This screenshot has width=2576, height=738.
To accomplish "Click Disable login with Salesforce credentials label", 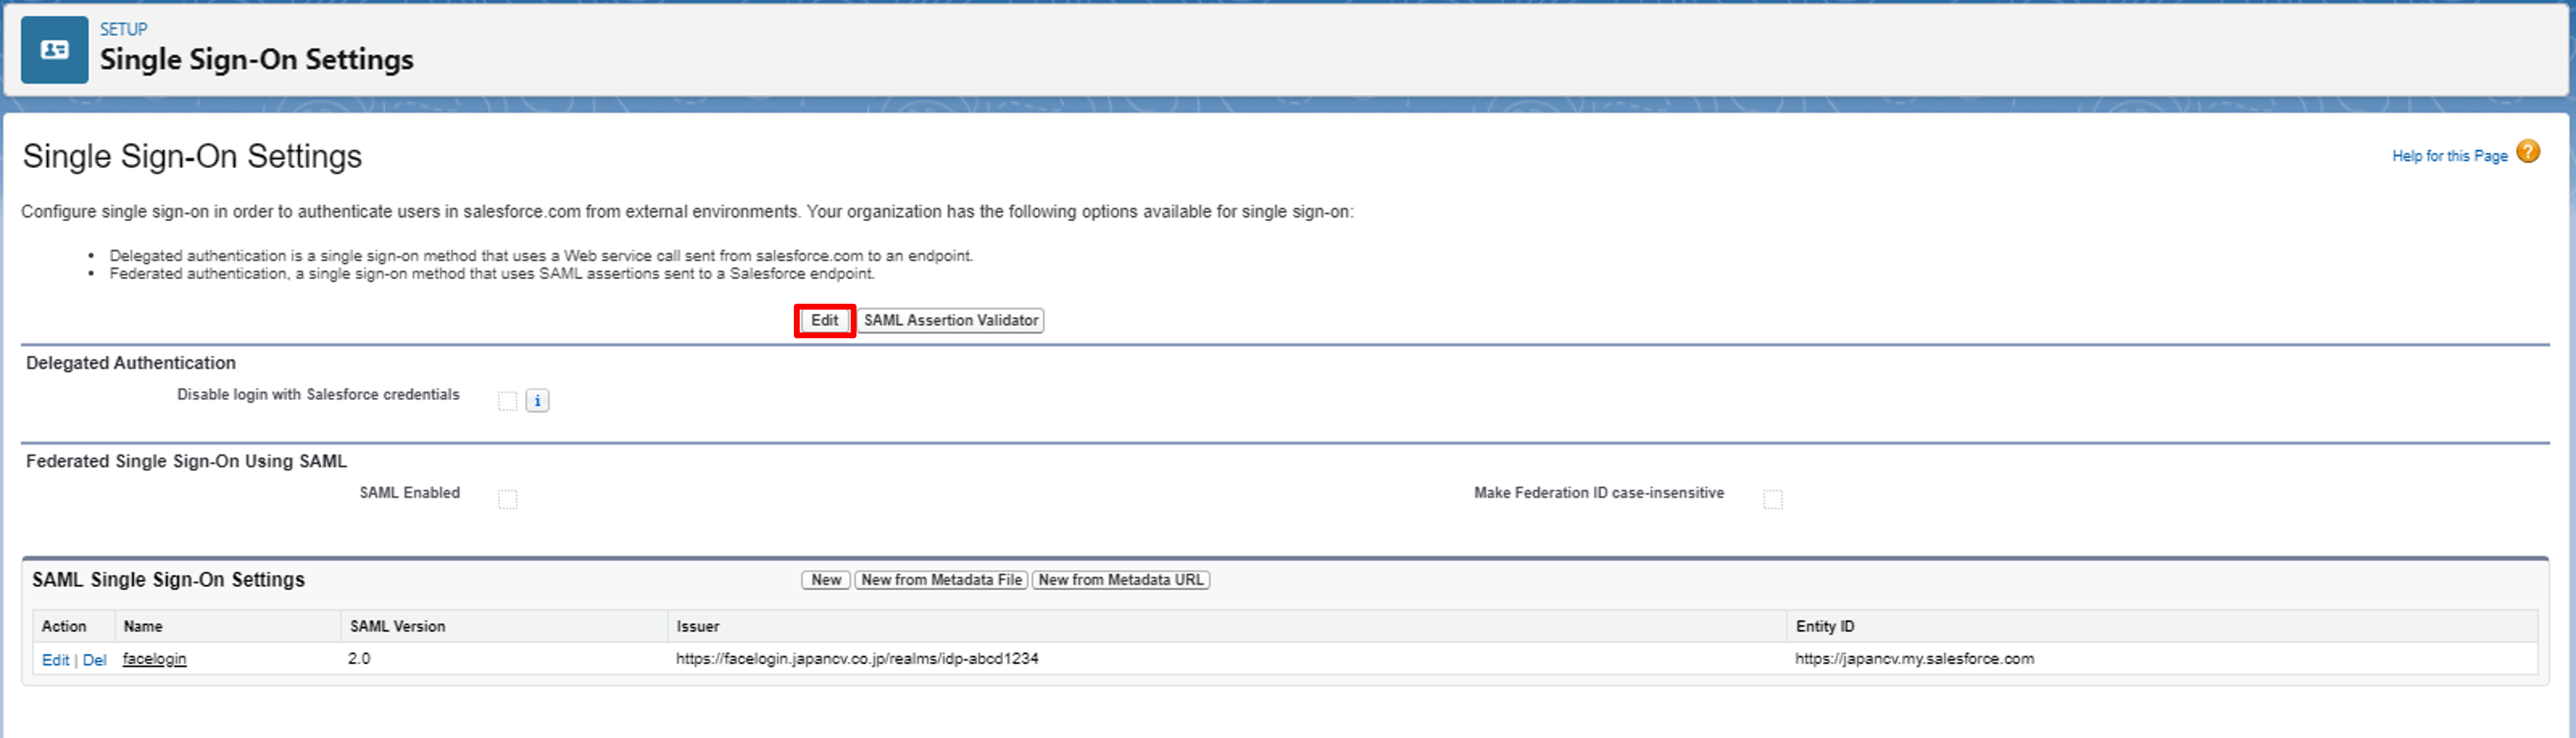I will point(318,395).
